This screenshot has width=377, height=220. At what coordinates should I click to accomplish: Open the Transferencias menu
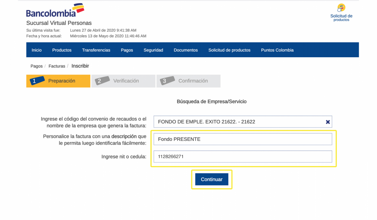(x=96, y=50)
